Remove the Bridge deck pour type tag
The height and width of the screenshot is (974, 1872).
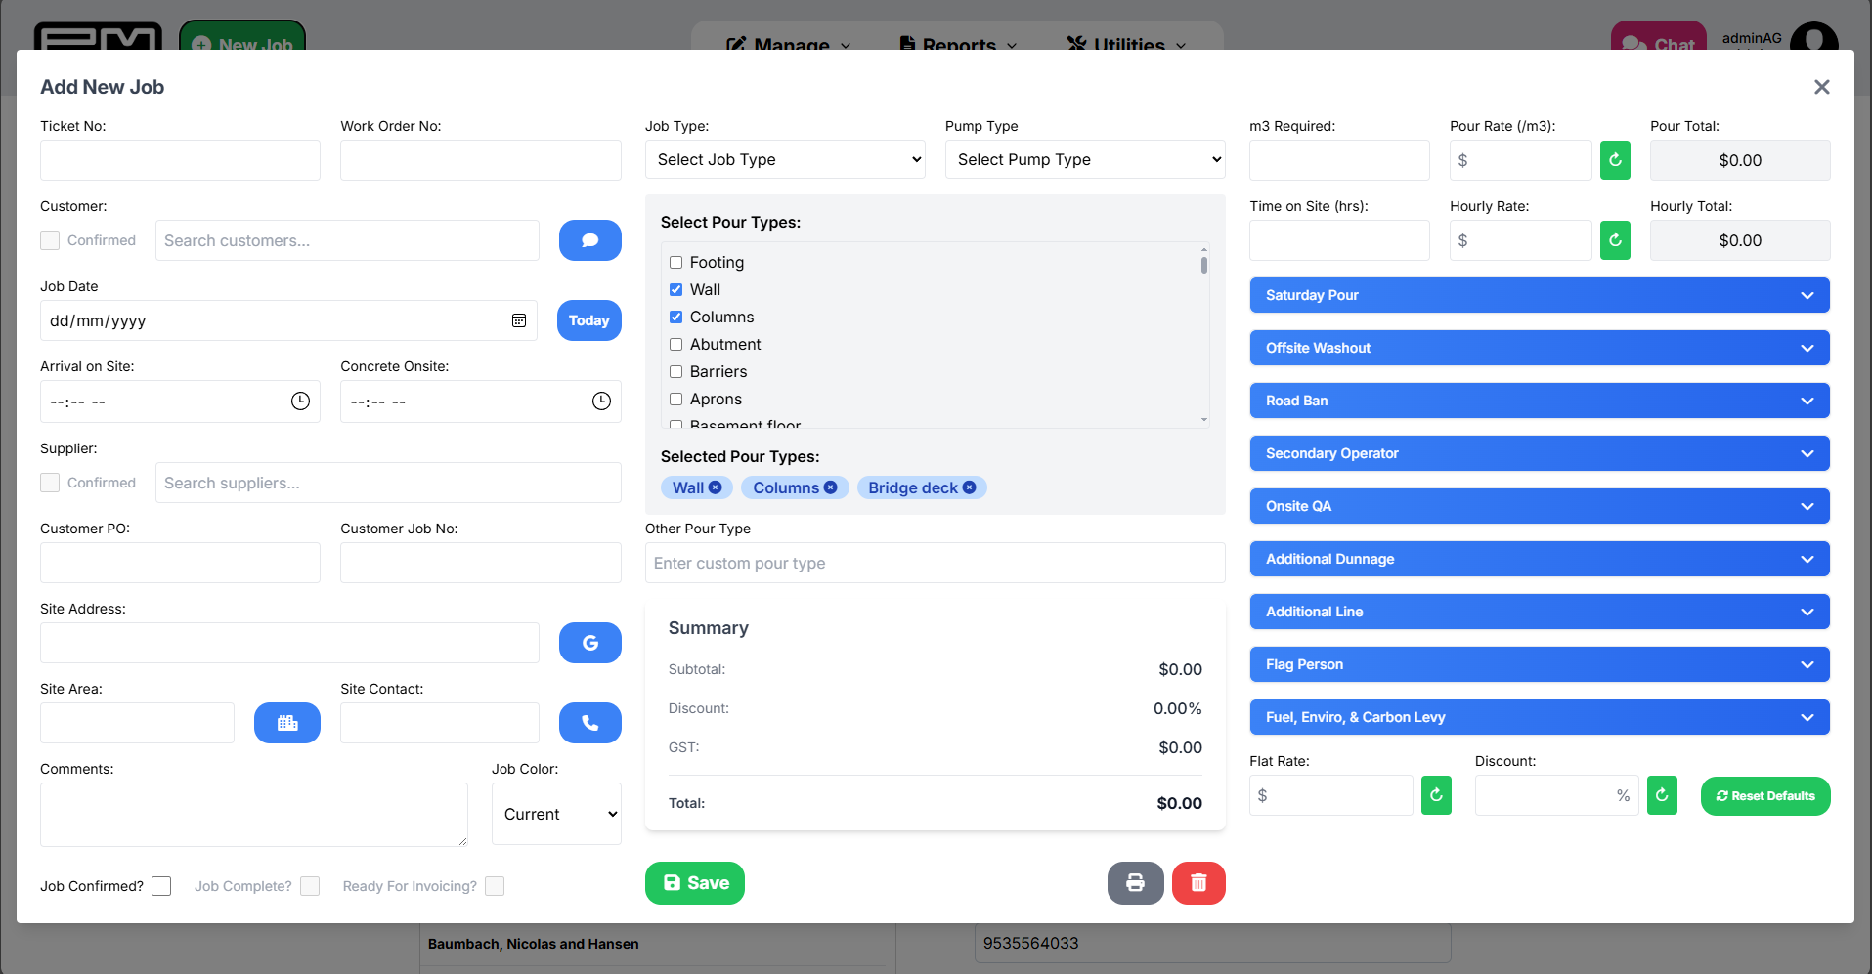click(x=970, y=487)
